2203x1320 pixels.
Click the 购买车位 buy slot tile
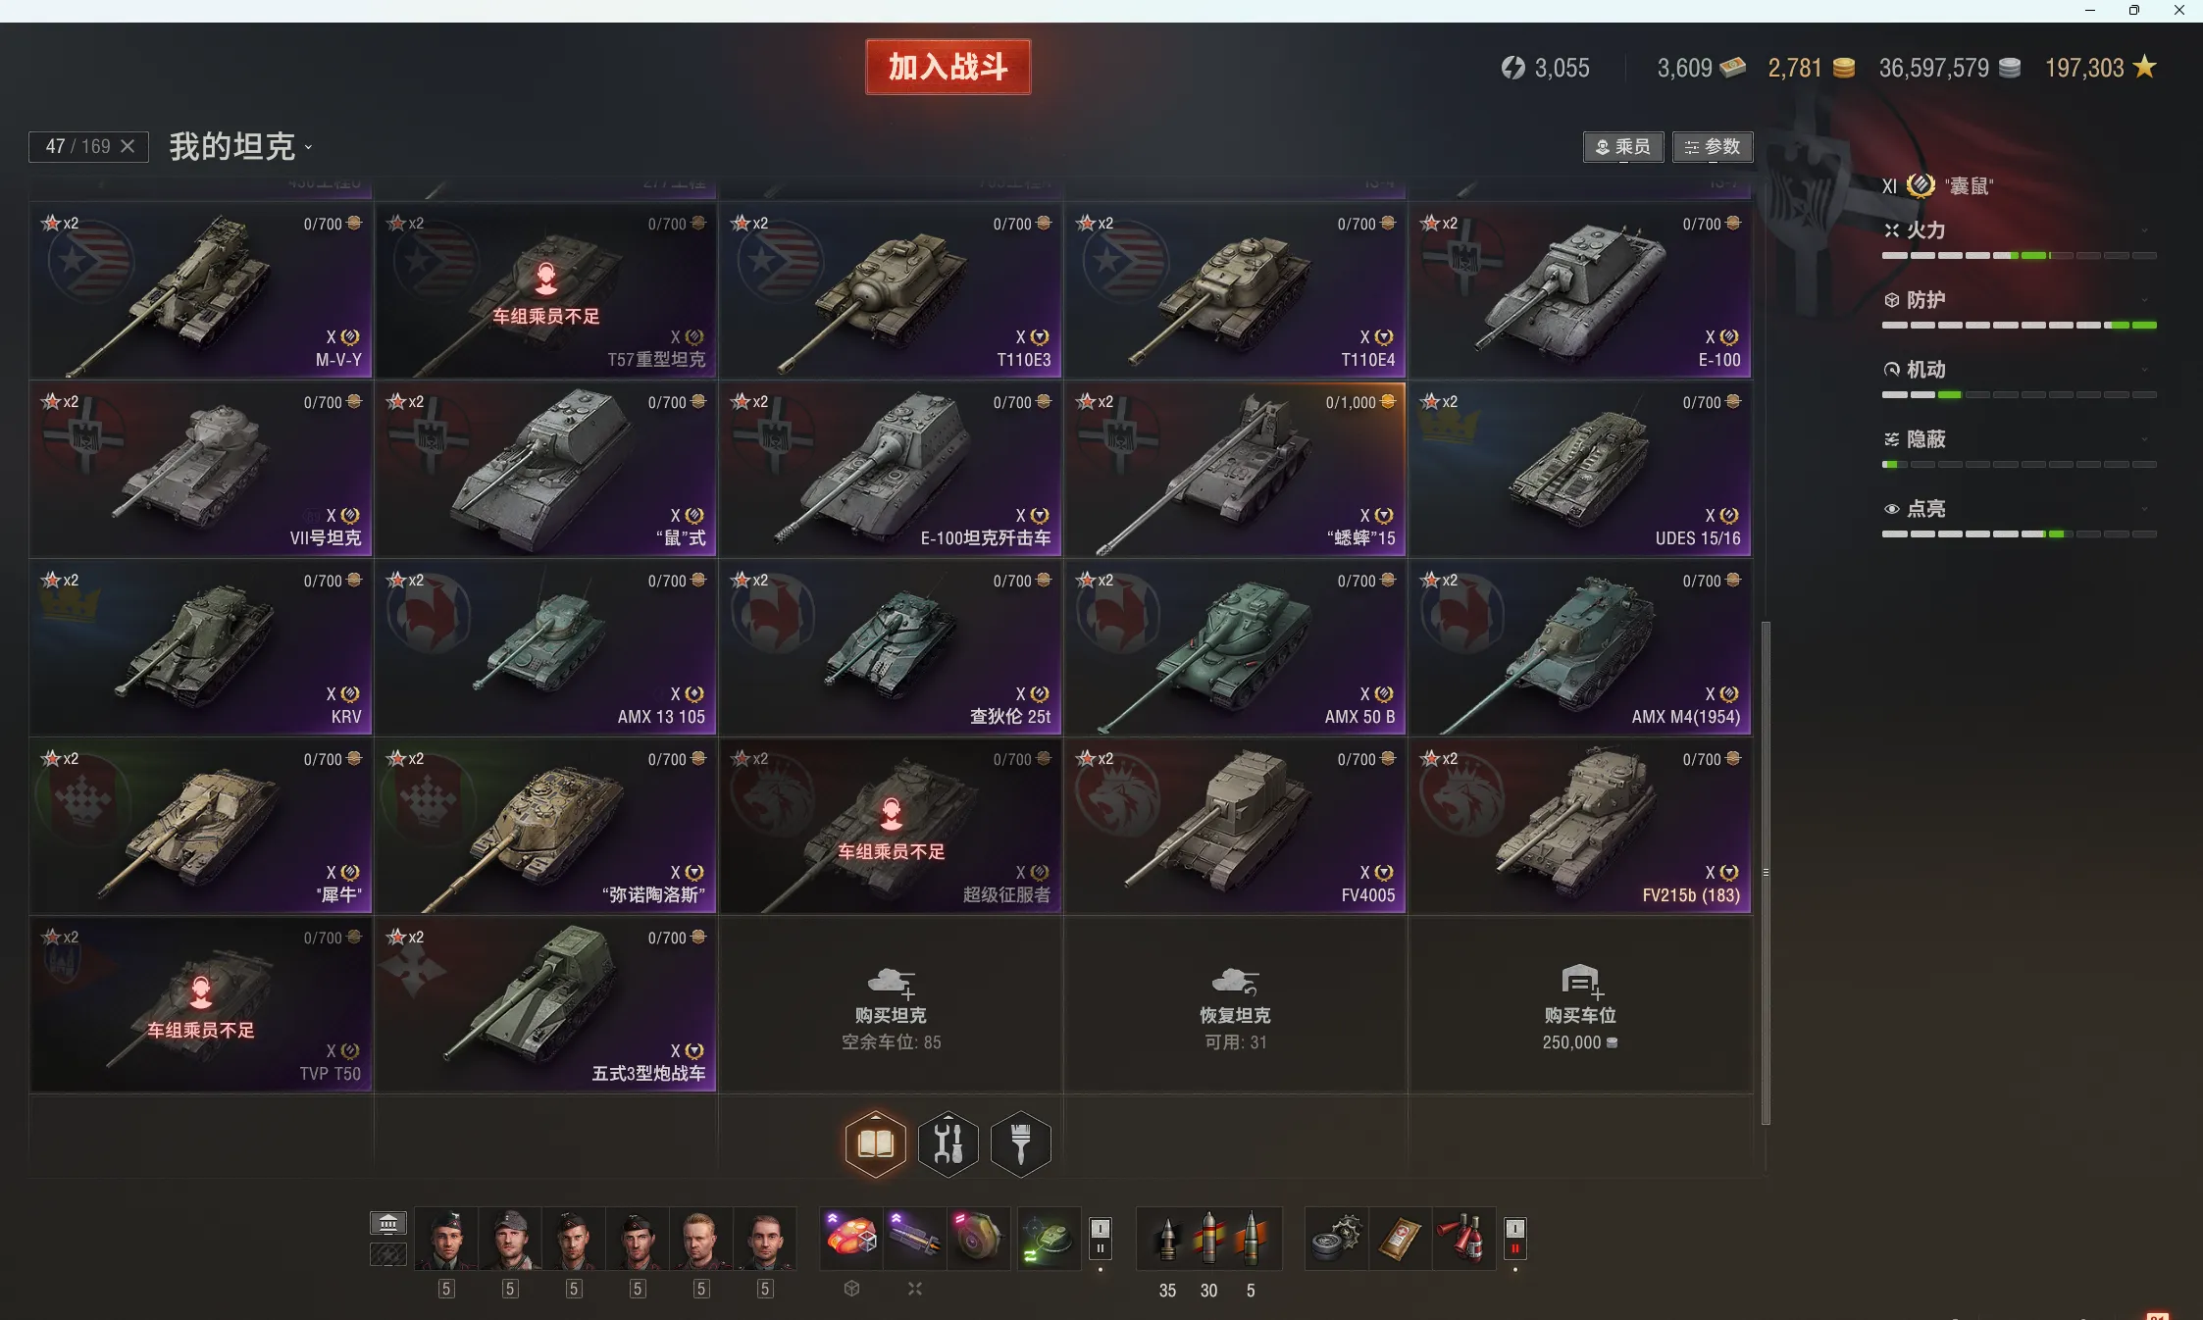pos(1580,1004)
